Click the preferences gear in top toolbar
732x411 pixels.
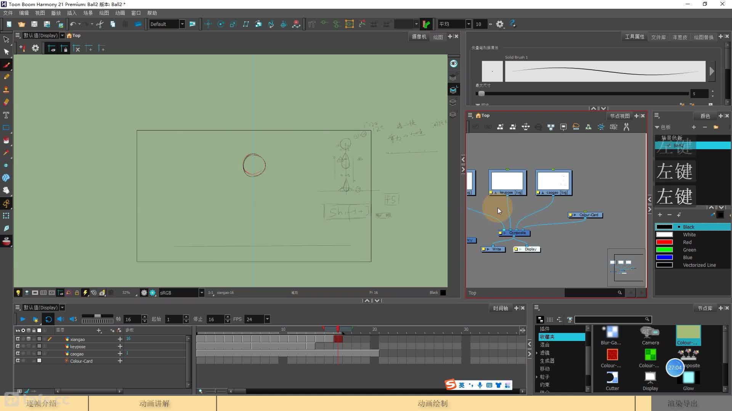tap(500, 24)
